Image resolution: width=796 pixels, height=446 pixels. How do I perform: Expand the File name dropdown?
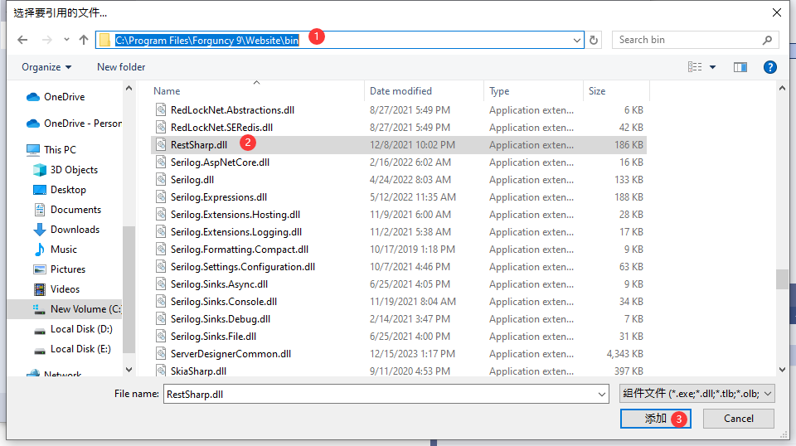pos(602,395)
